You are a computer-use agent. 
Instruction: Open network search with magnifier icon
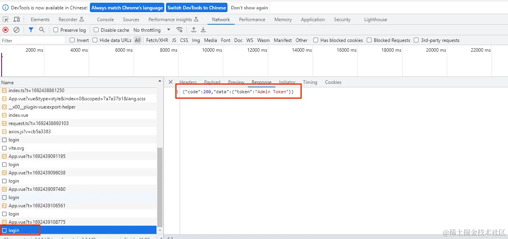coord(42,30)
